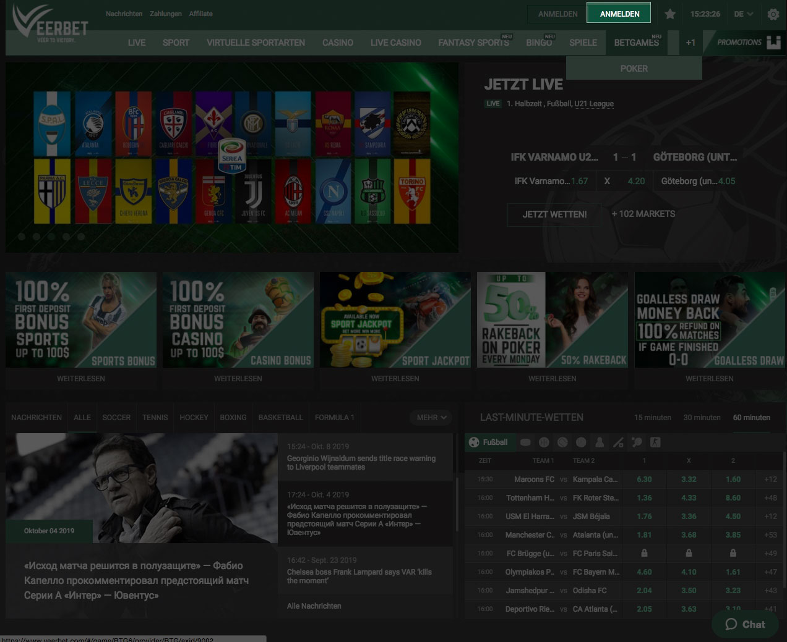Screen dimensions: 787x642
Task: Select ice hockey puck sport filter
Action: tap(525, 442)
